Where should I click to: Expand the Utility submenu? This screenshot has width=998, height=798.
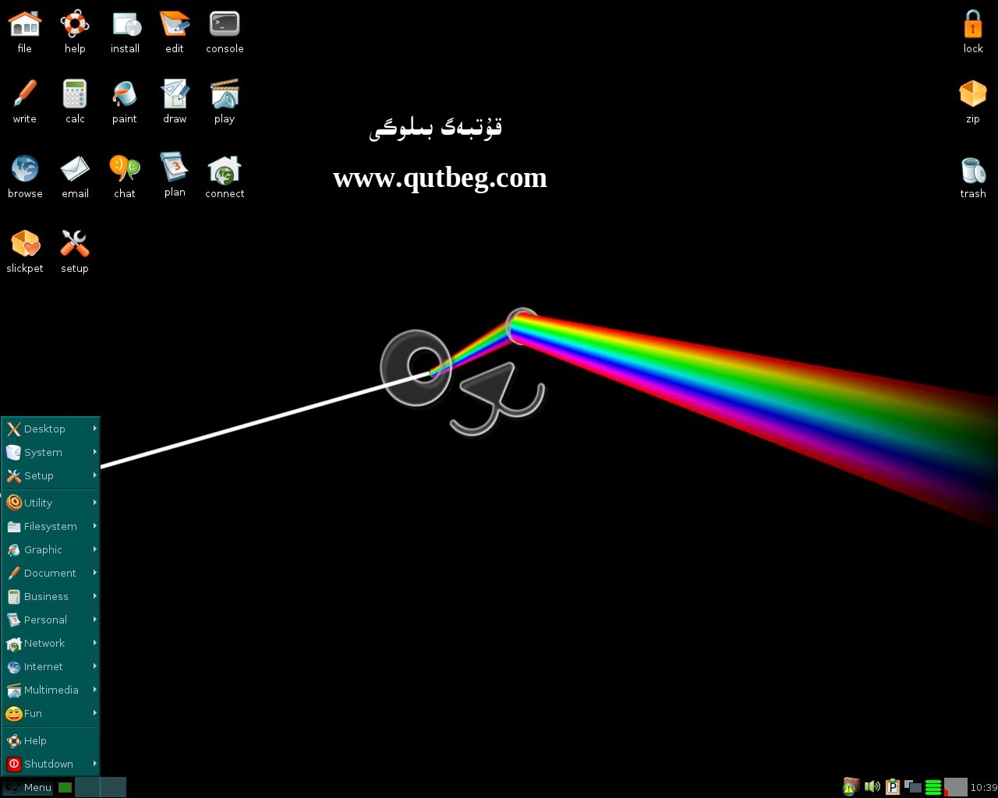point(51,503)
